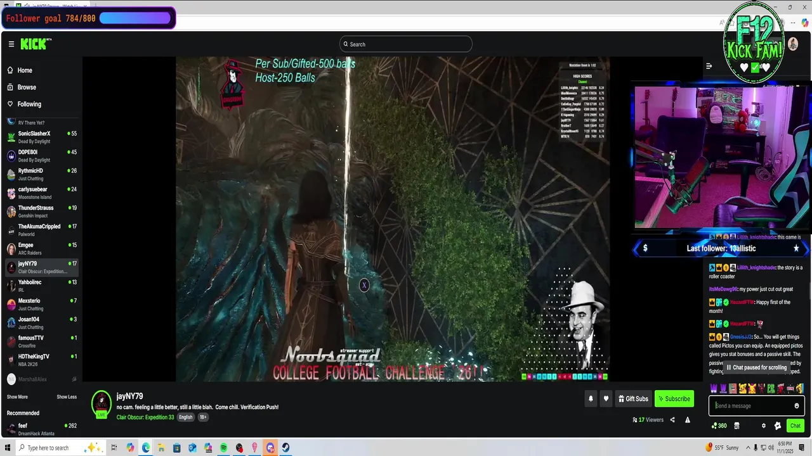Screen dimensions: 812x456
Task: Click the Subscribe button
Action: click(x=674, y=399)
